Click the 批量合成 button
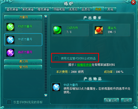Image resolution: width=138 pixels, height=109 pixels. click(111, 100)
